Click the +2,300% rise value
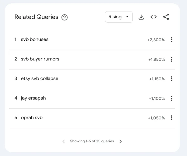187x156 pixels. 156,40
